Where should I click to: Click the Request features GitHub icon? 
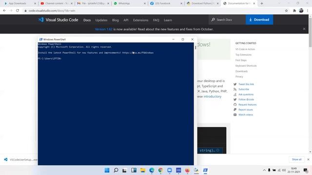pyautogui.click(x=235, y=105)
